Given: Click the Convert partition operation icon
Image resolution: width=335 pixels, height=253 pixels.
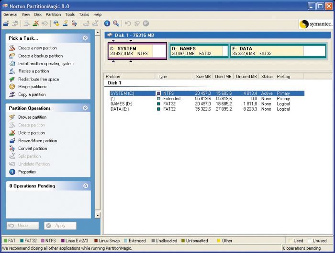Looking at the screenshot, I should [12, 149].
